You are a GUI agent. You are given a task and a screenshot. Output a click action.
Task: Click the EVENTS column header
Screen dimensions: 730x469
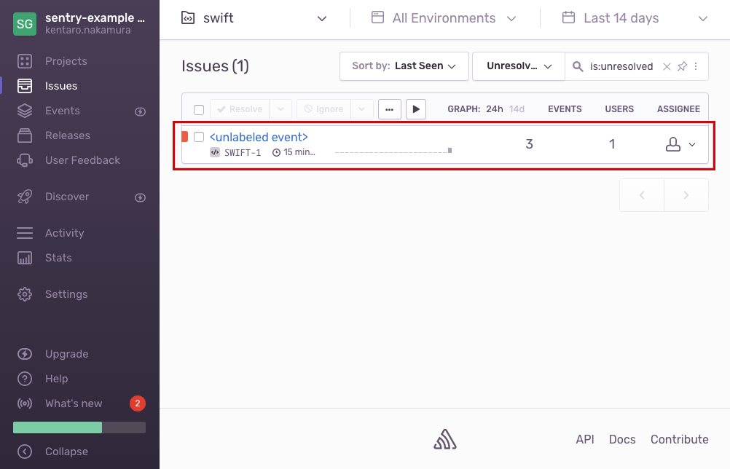click(565, 109)
